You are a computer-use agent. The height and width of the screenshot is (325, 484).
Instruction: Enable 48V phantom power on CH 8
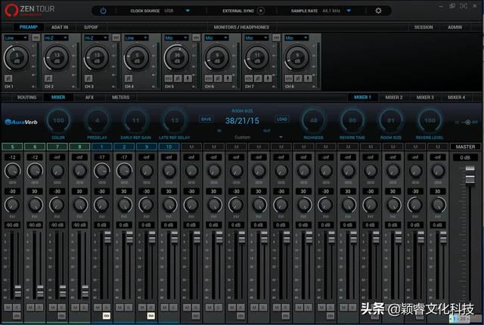coord(289,79)
